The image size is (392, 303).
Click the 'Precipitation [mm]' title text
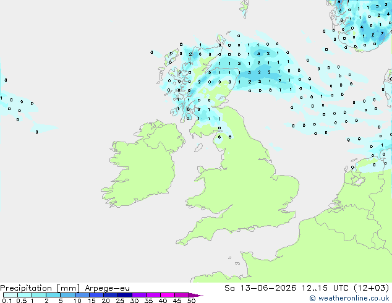pos(40,288)
